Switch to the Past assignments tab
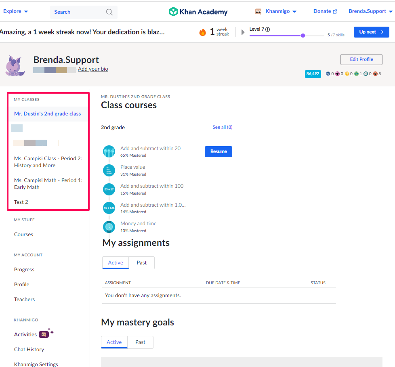 (x=141, y=263)
